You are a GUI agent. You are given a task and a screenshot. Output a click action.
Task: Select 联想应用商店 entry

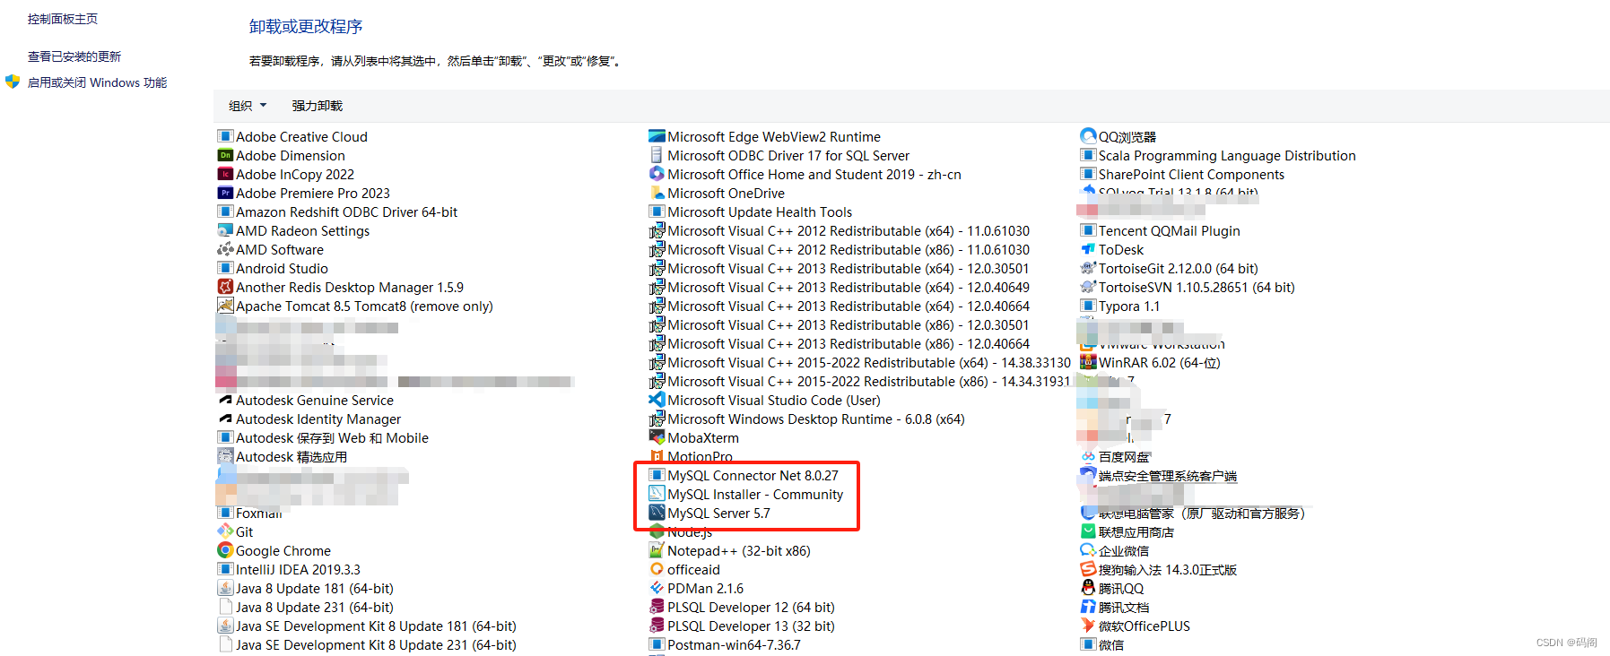[x=1127, y=531]
